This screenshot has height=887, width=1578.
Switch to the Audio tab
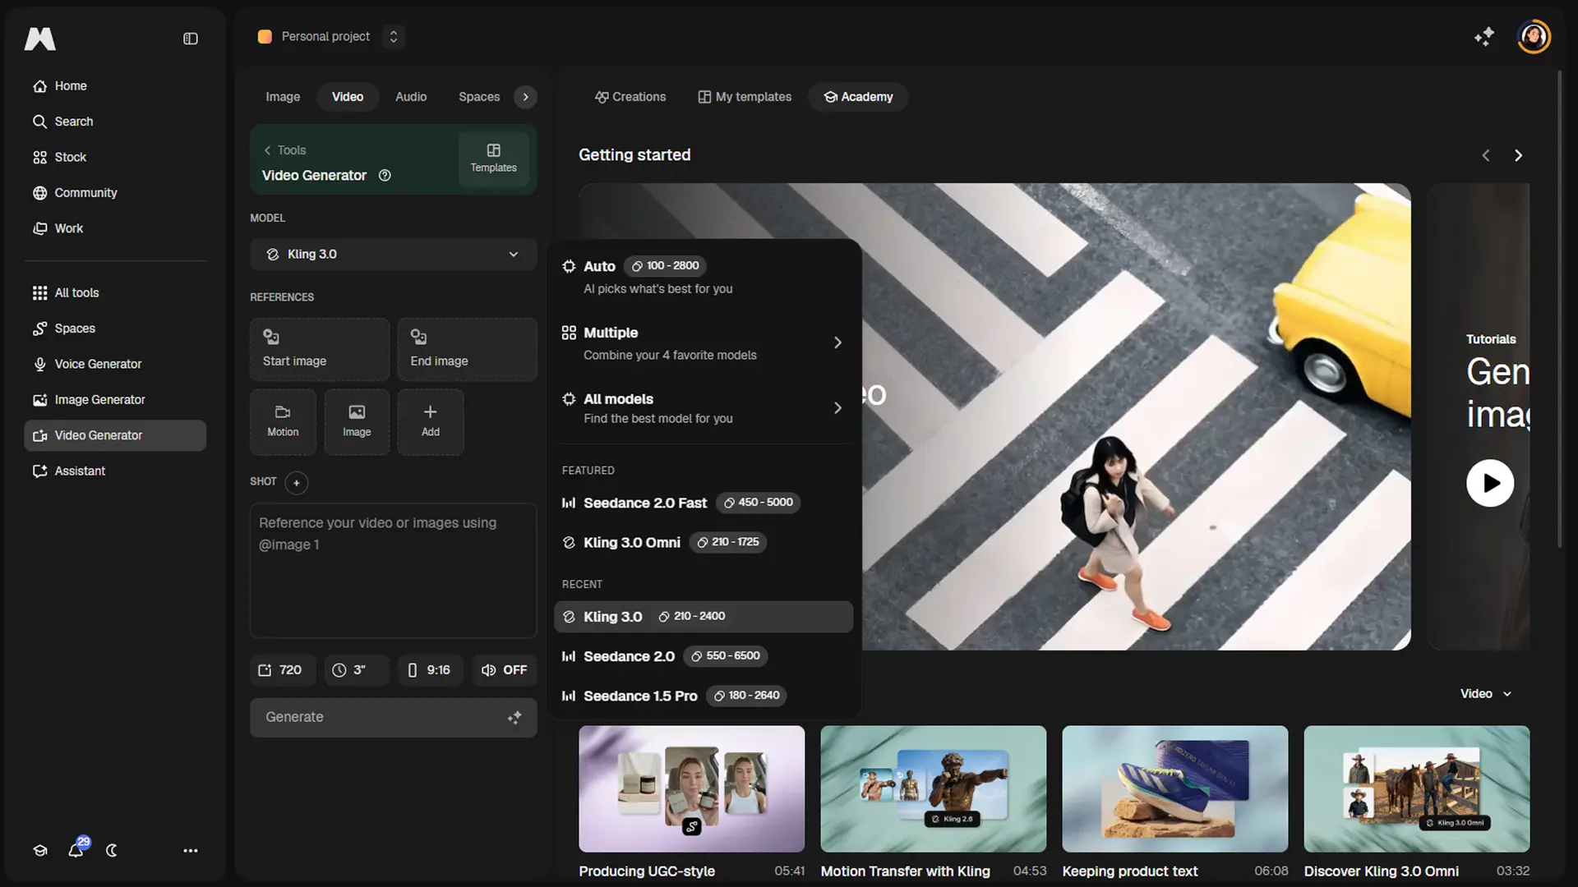click(x=411, y=97)
